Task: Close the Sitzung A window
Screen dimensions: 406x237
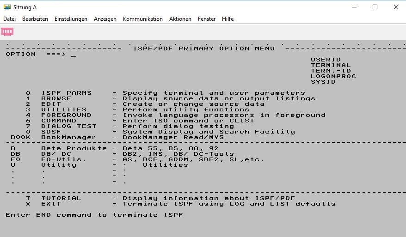Action: 396,7
